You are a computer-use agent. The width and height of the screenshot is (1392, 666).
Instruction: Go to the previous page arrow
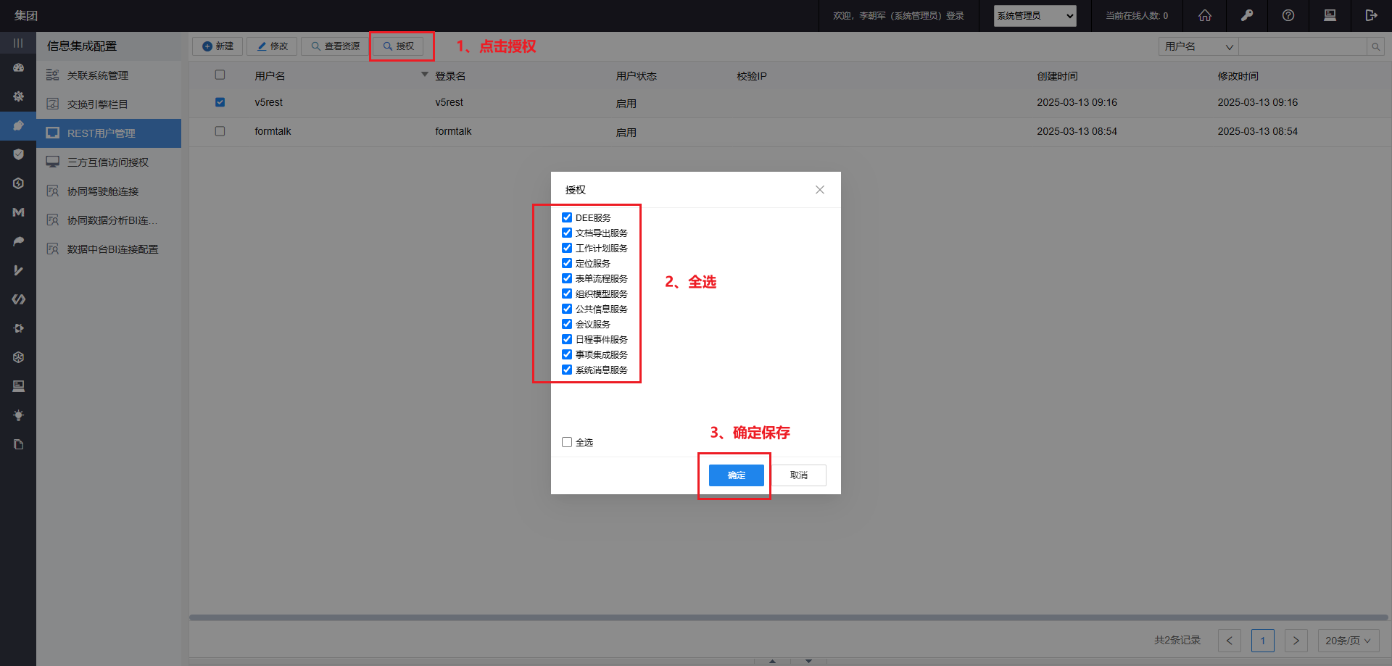click(1230, 641)
